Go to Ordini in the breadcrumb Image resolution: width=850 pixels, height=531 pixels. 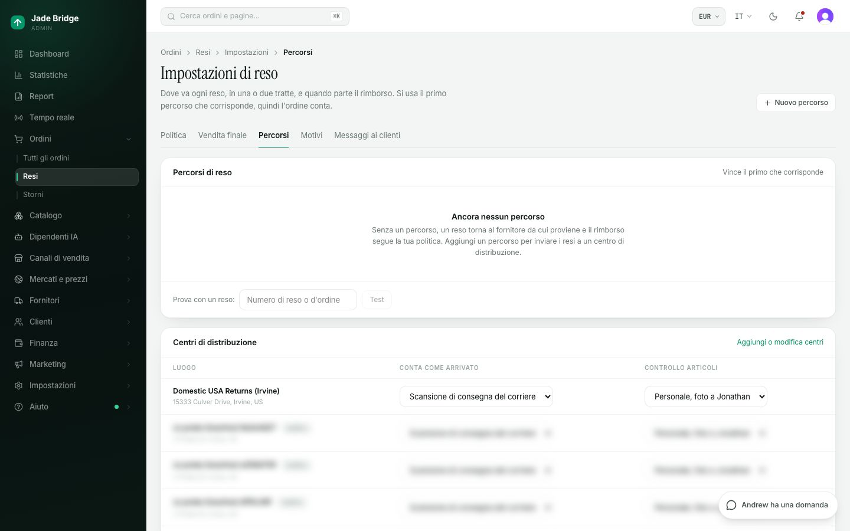point(171,53)
